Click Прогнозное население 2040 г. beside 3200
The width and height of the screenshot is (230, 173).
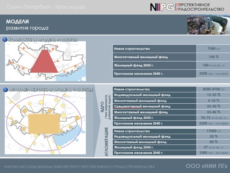pyautogui.click(x=139, y=74)
